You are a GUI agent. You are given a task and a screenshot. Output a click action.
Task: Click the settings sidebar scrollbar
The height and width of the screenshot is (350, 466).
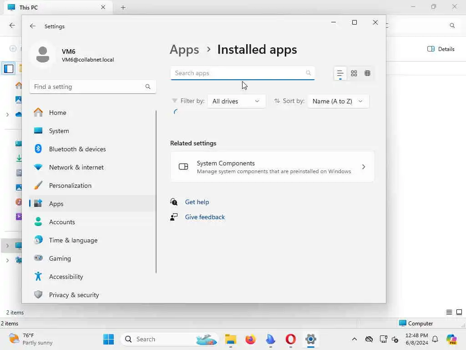coord(156,191)
